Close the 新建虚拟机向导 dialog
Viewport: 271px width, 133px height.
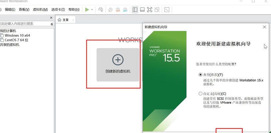[264, 27]
